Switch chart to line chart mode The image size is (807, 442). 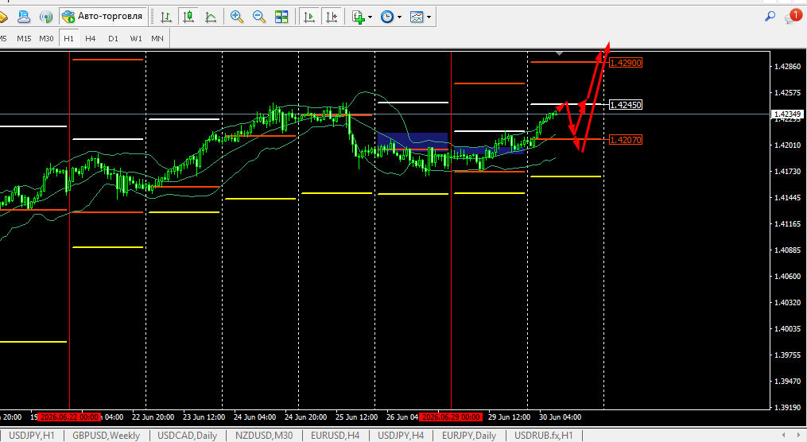click(x=211, y=17)
